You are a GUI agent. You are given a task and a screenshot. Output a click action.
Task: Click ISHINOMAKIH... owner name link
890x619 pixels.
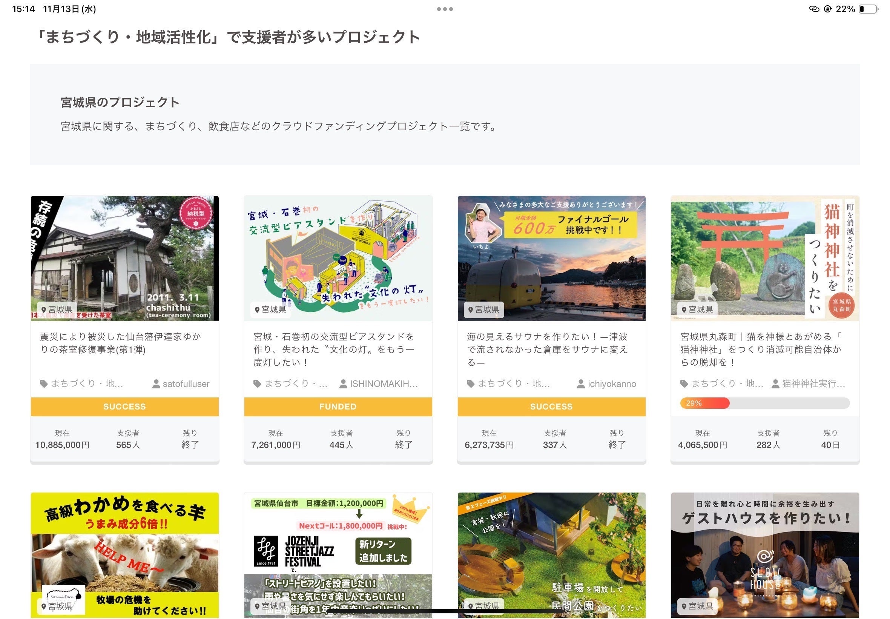pyautogui.click(x=383, y=383)
